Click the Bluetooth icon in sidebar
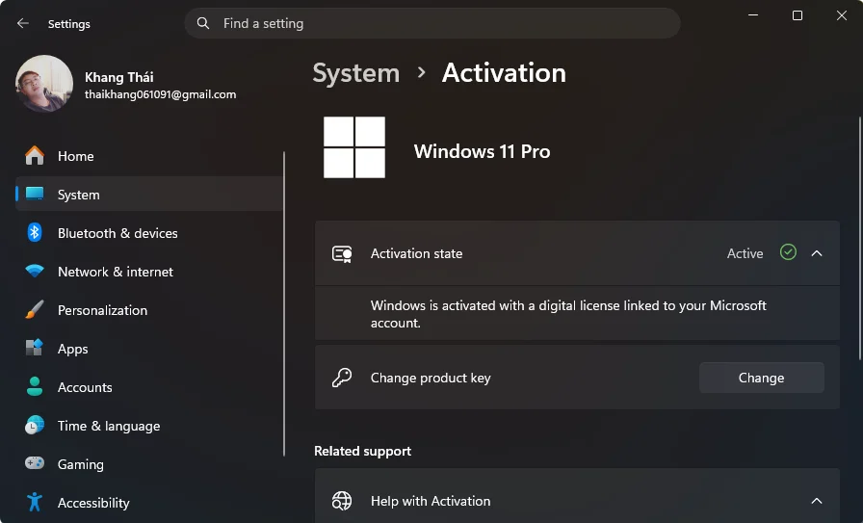 (34, 232)
